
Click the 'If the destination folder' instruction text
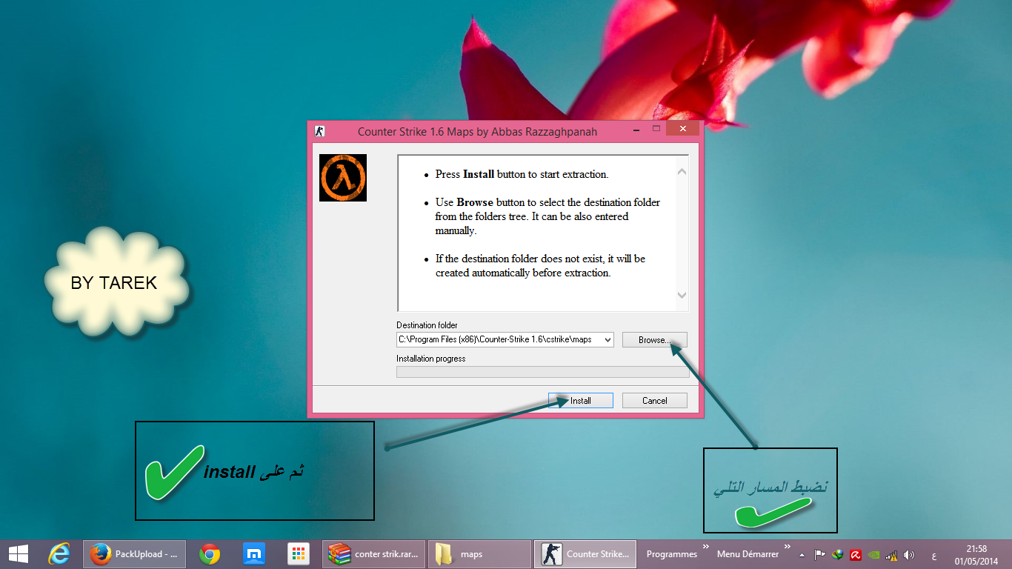pos(540,266)
